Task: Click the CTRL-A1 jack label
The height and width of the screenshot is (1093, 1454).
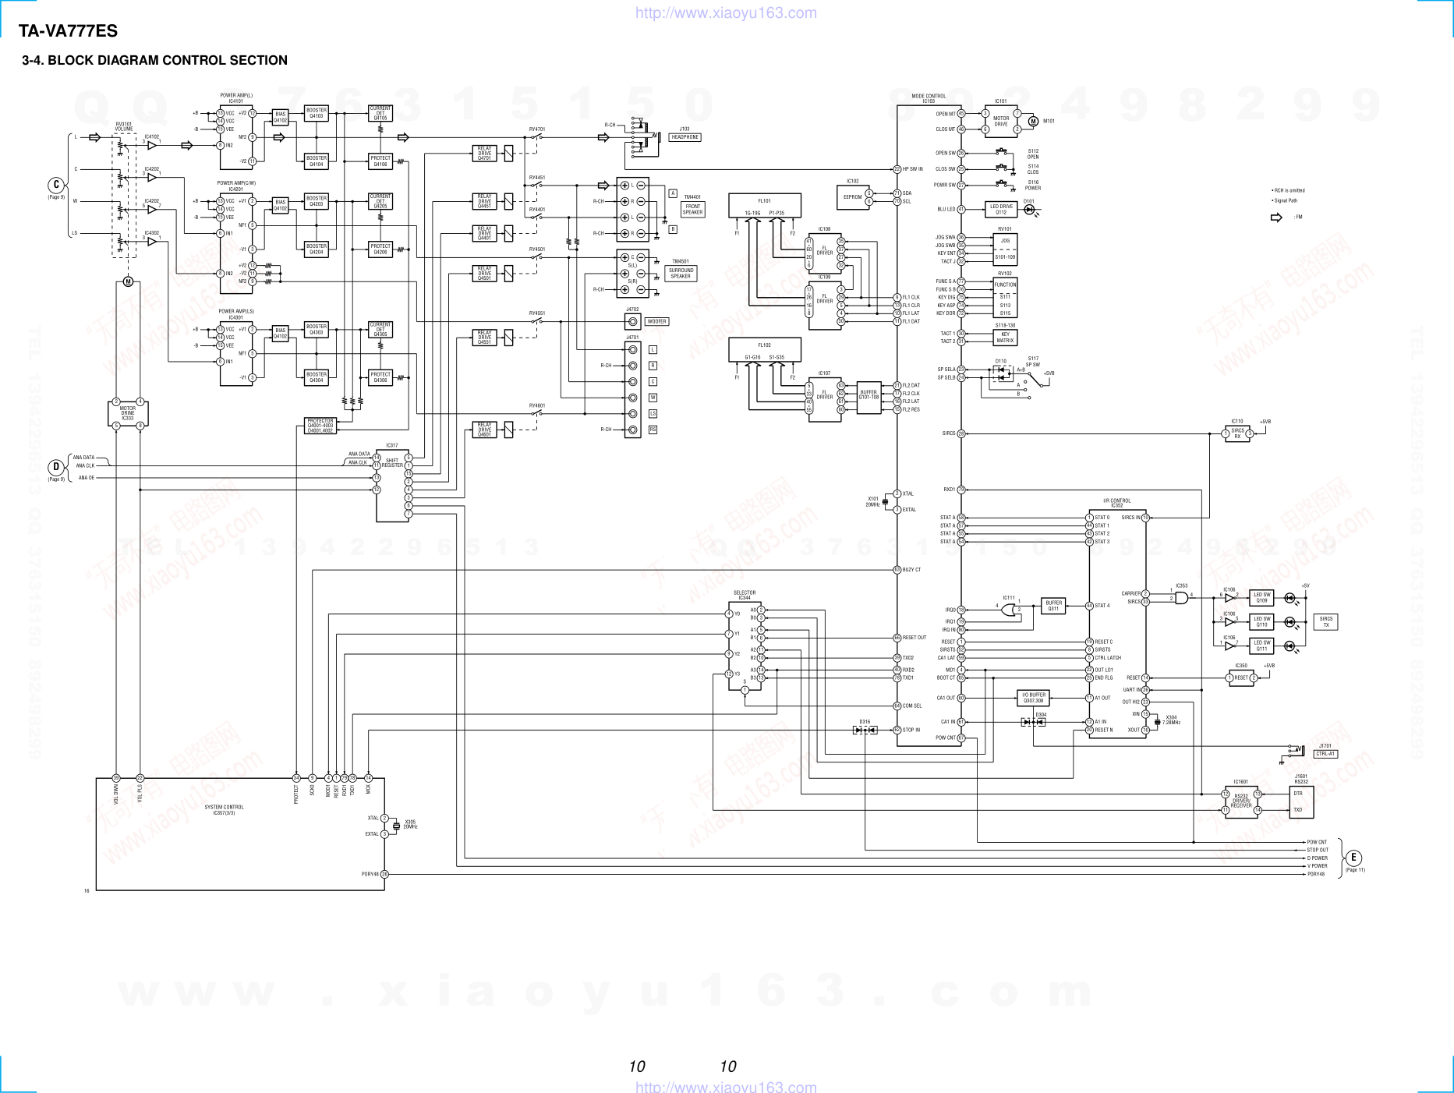Action: pos(1325,754)
